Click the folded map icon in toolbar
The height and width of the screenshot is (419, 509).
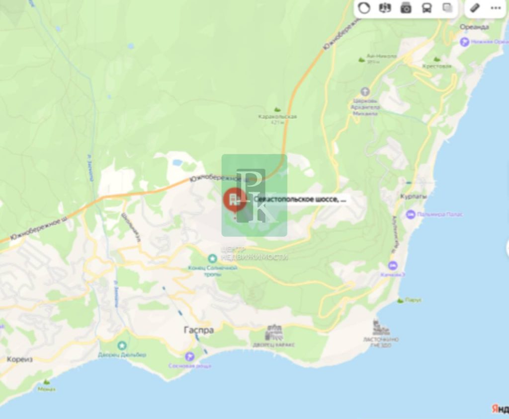click(385, 8)
